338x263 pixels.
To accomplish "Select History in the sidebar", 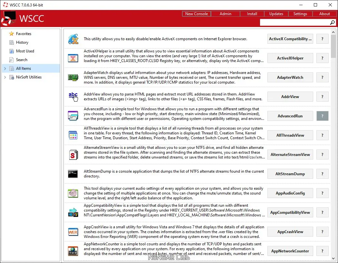I will (31, 42).
